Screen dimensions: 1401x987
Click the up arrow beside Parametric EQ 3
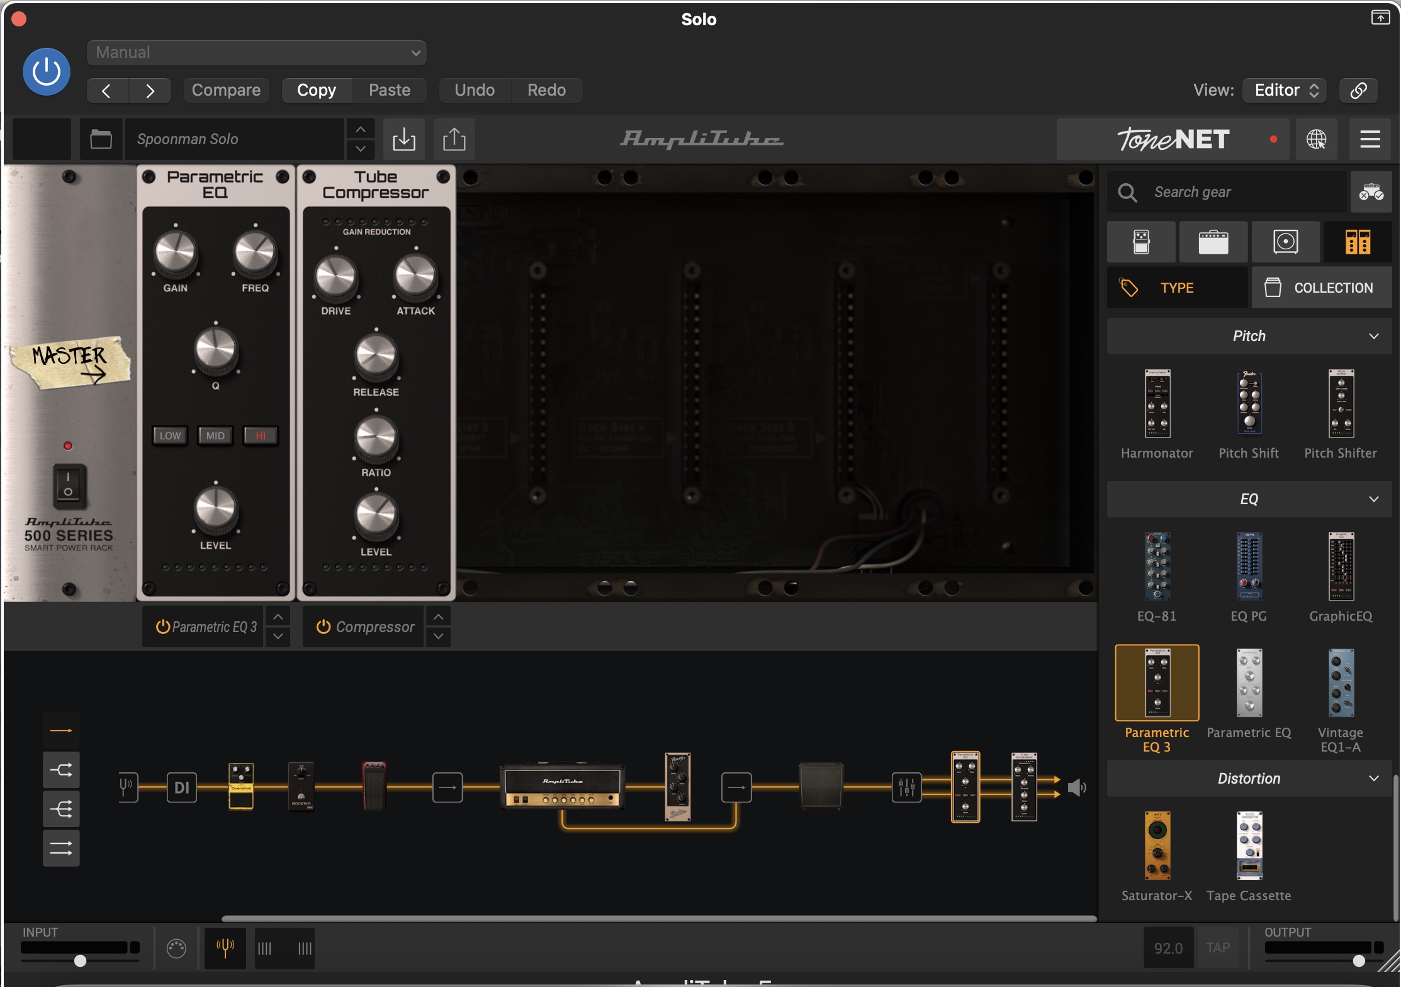[x=278, y=617]
